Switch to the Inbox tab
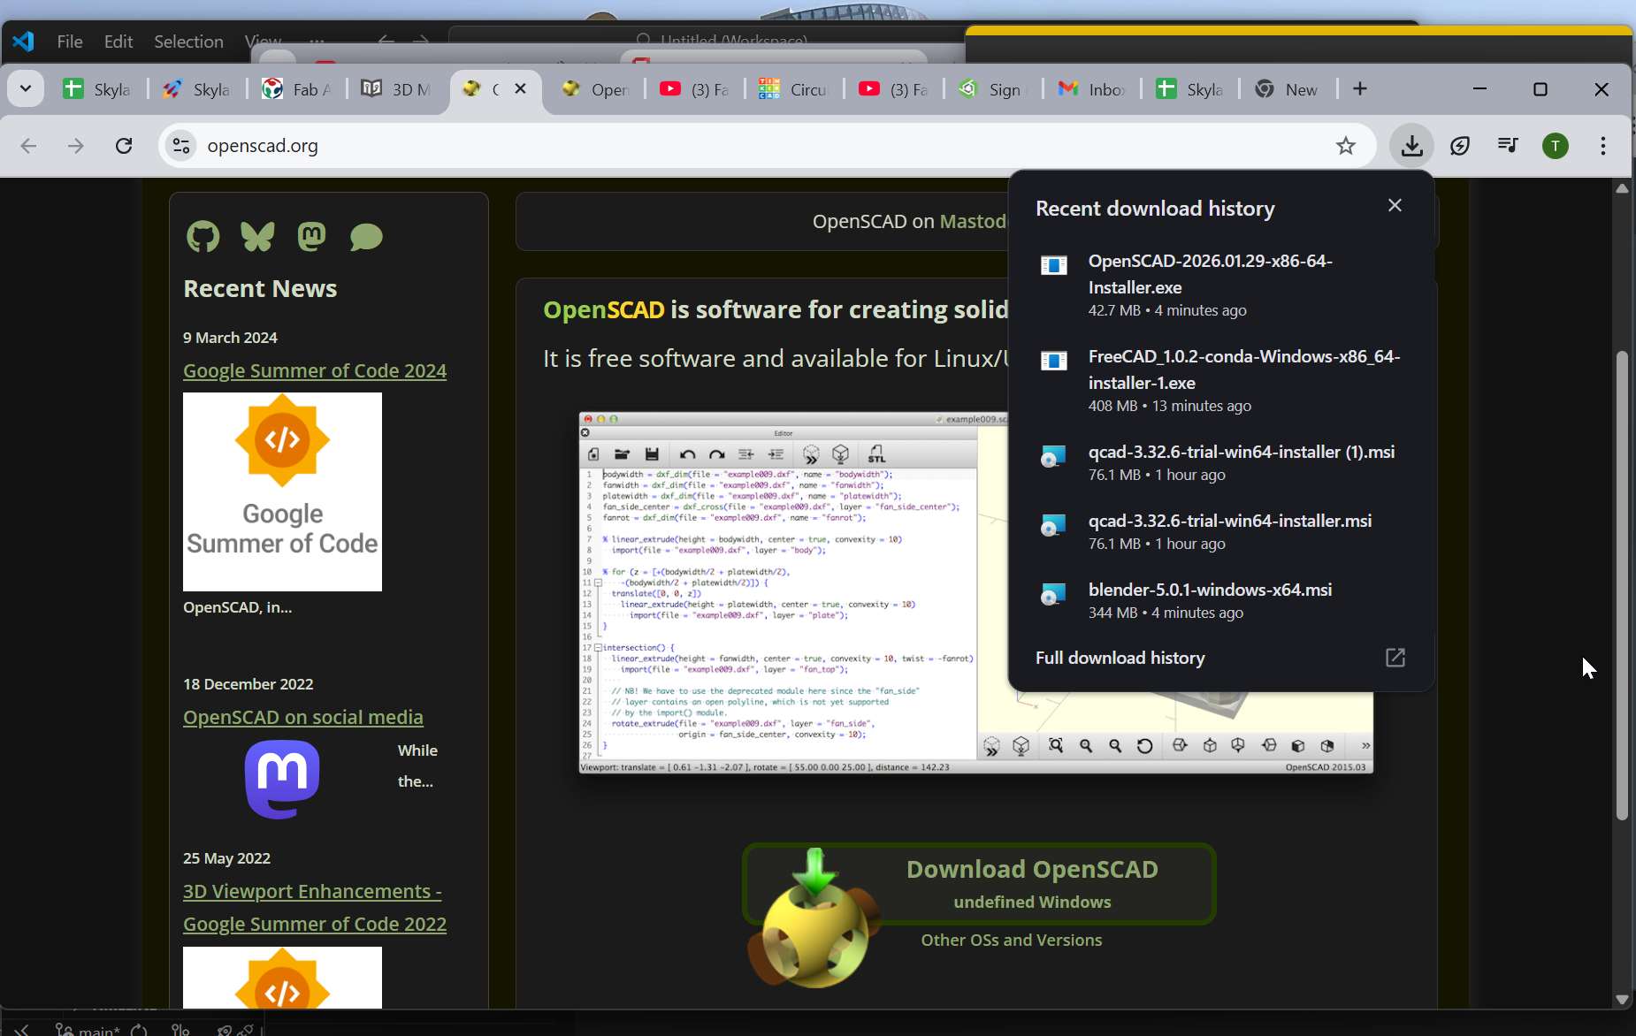The height and width of the screenshot is (1036, 1636). [1094, 89]
